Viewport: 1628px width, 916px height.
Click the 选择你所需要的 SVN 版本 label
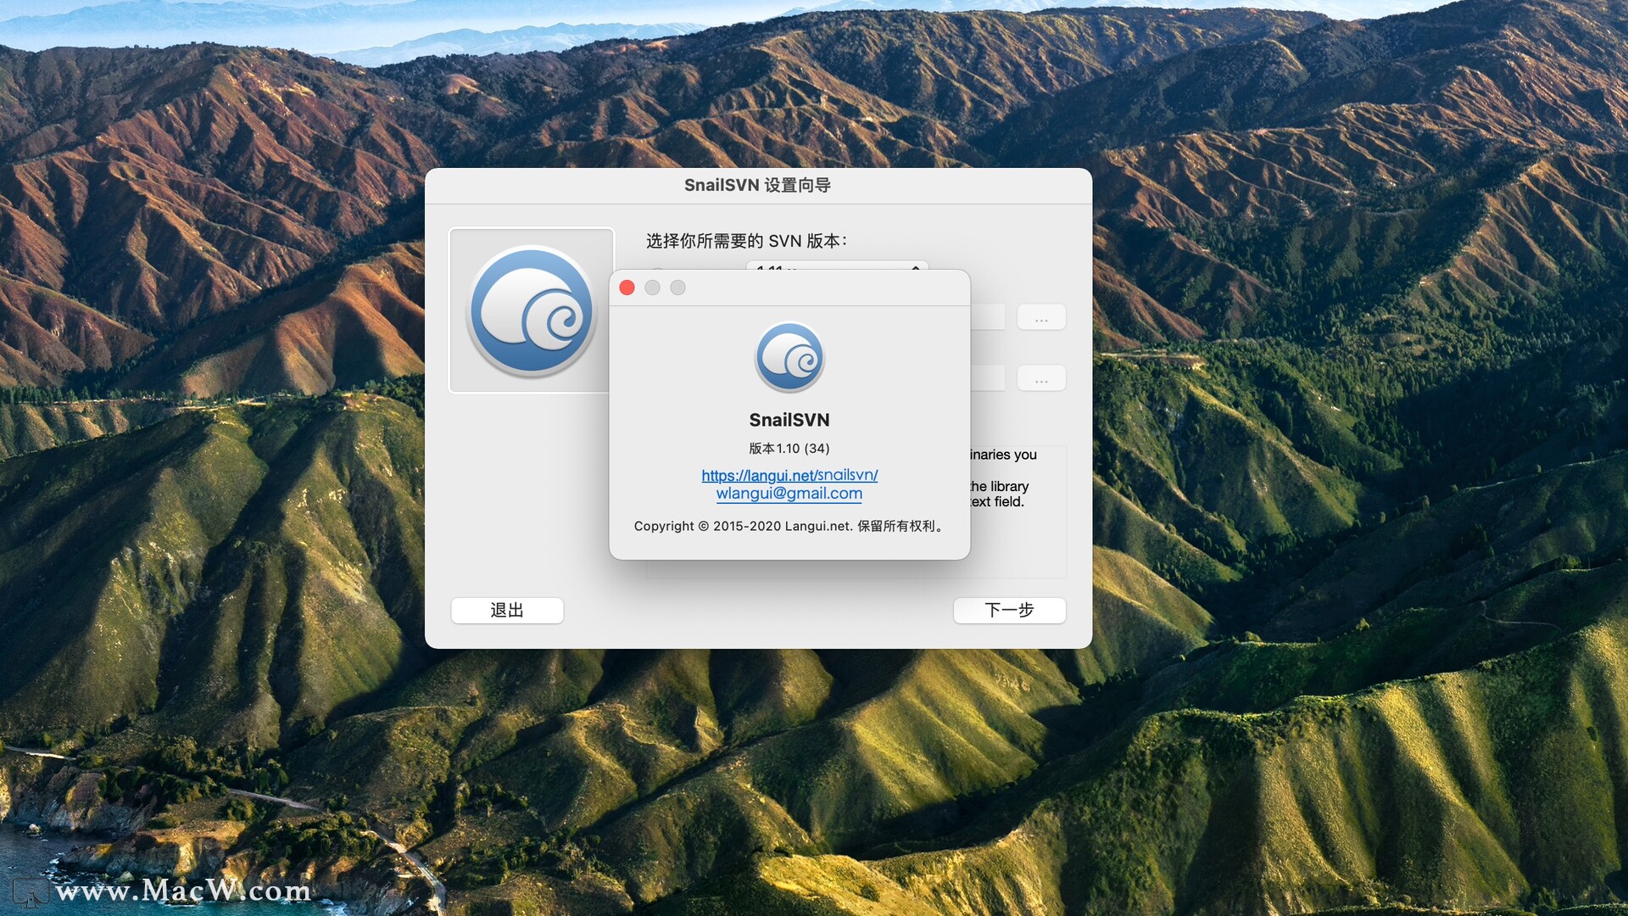click(747, 241)
